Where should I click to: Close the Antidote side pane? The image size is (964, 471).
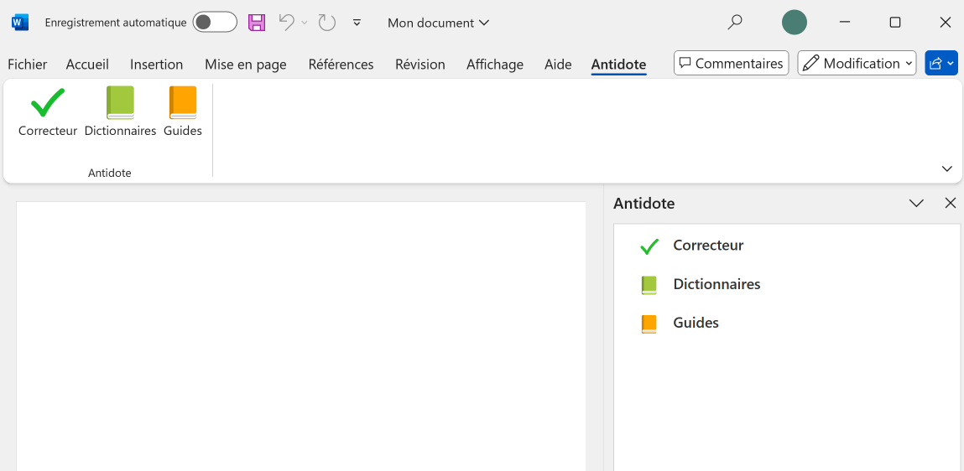[x=950, y=204]
